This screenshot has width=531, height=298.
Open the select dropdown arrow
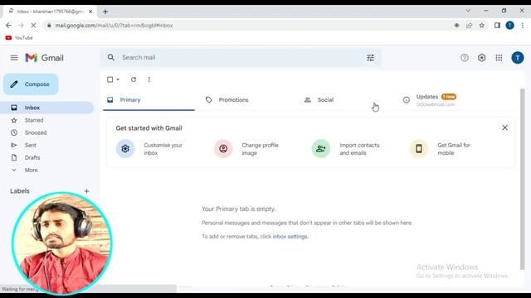coord(118,79)
